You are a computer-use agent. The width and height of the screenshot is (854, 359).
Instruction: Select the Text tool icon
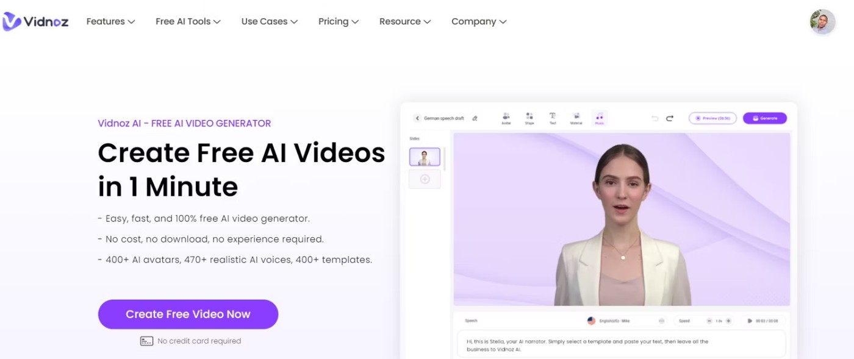[552, 118]
